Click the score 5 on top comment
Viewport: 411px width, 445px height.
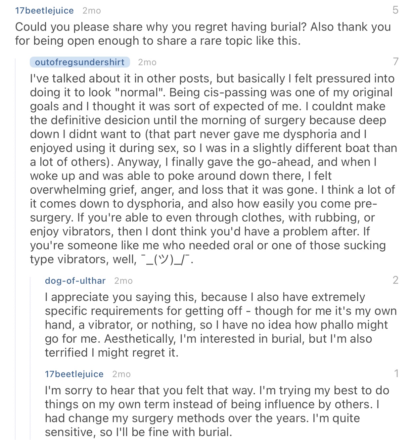tap(395, 10)
